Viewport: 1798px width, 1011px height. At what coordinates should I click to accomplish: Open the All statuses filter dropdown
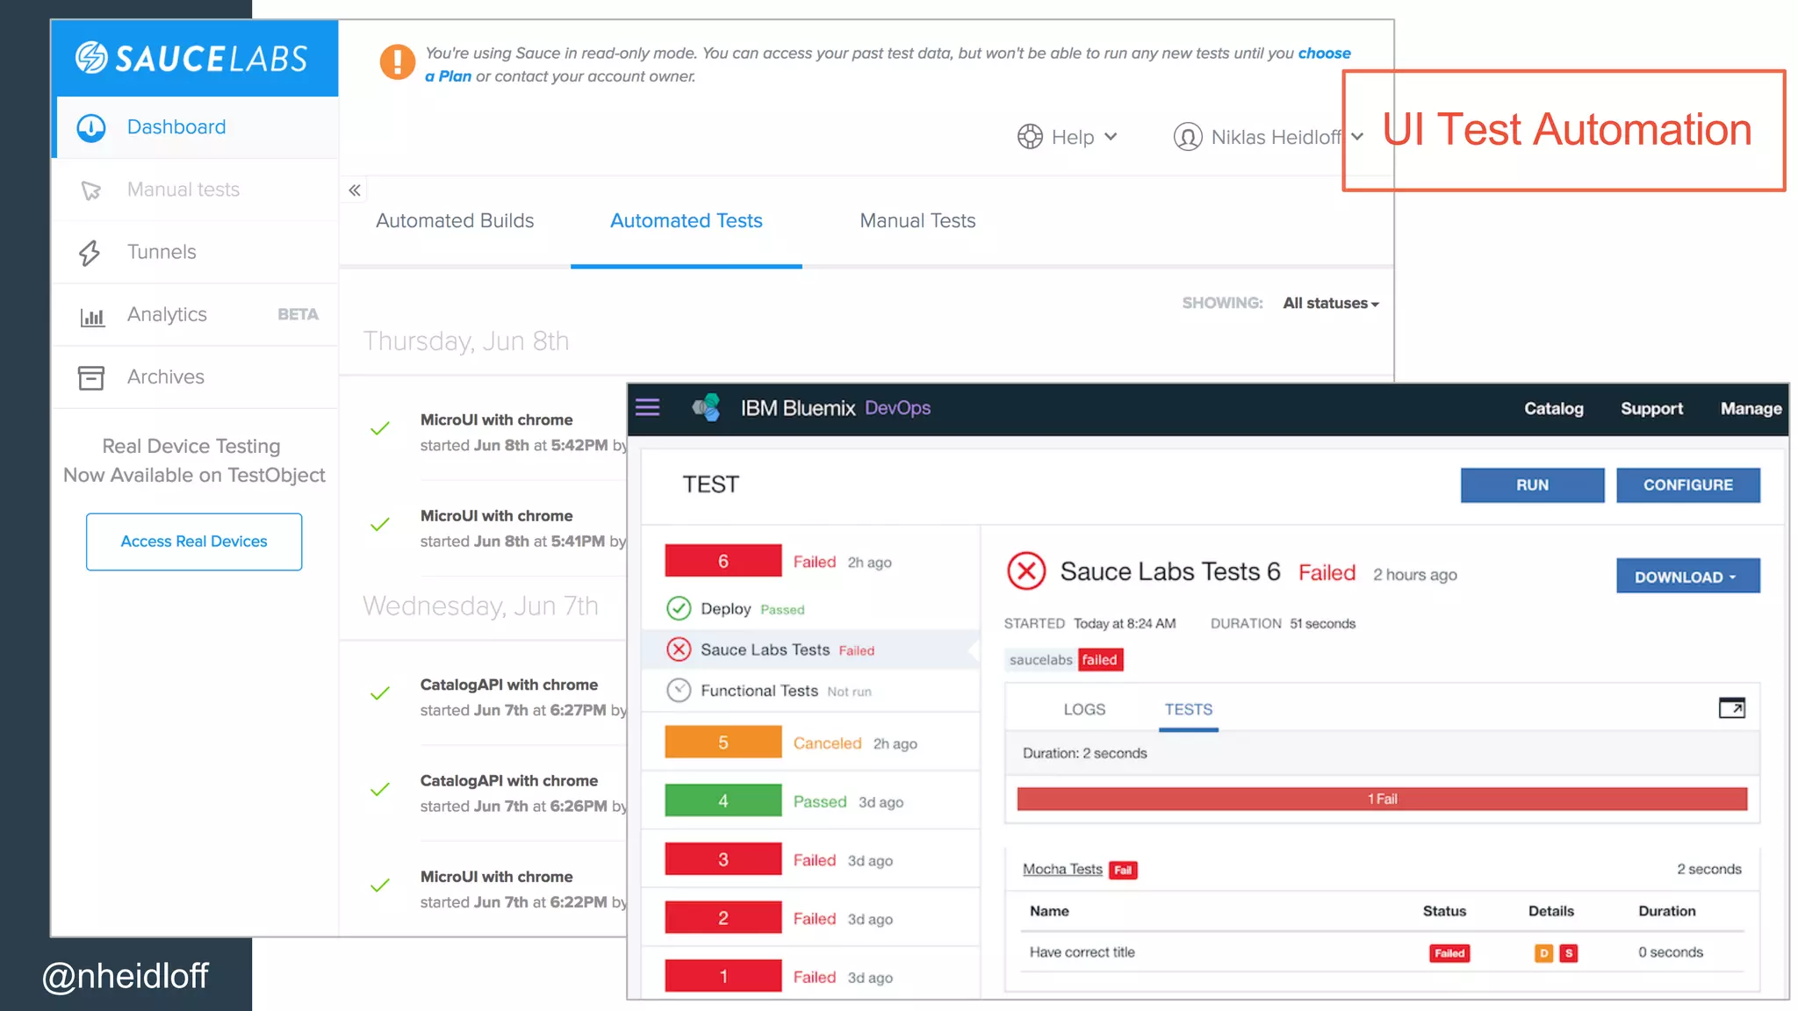click(1331, 303)
